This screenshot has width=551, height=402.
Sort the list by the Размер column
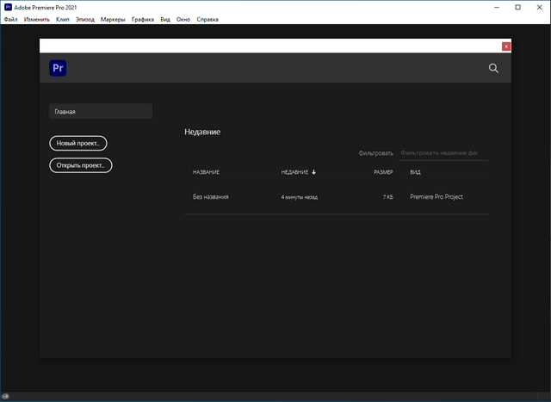click(x=383, y=172)
